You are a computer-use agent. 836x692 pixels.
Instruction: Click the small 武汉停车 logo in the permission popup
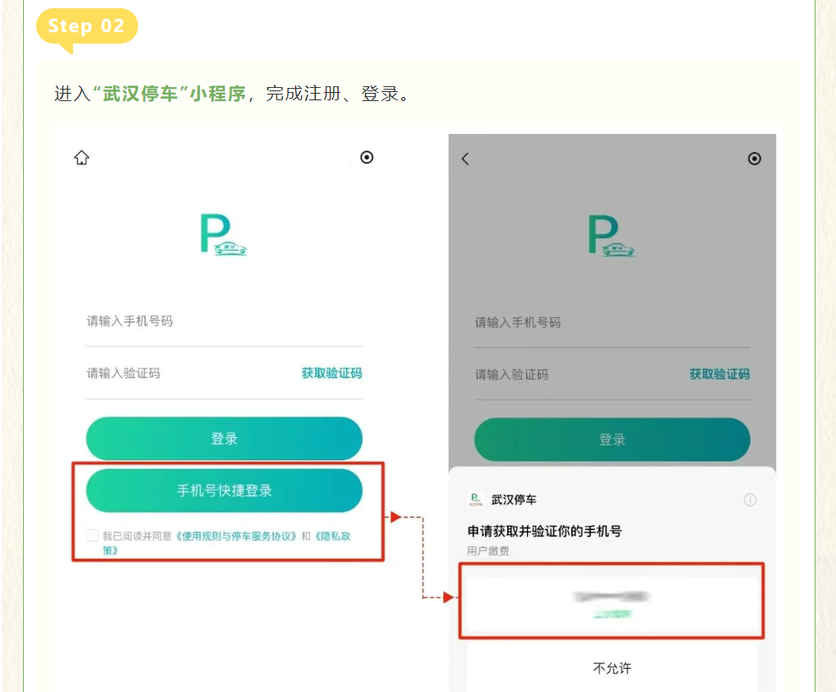(475, 500)
